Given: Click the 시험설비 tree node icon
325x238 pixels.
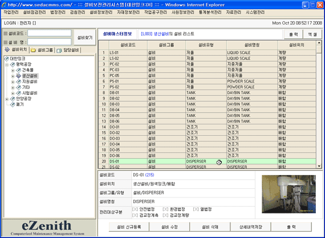Looking at the screenshot, I should click(19, 93).
